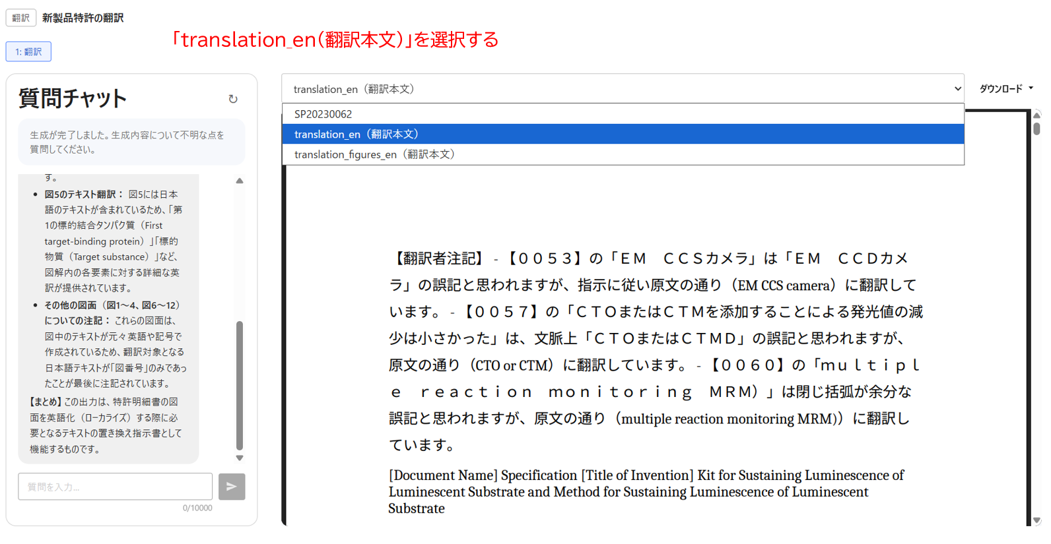Click the chat scrollbar thumb
This screenshot has width=1051, height=544.
[240, 386]
